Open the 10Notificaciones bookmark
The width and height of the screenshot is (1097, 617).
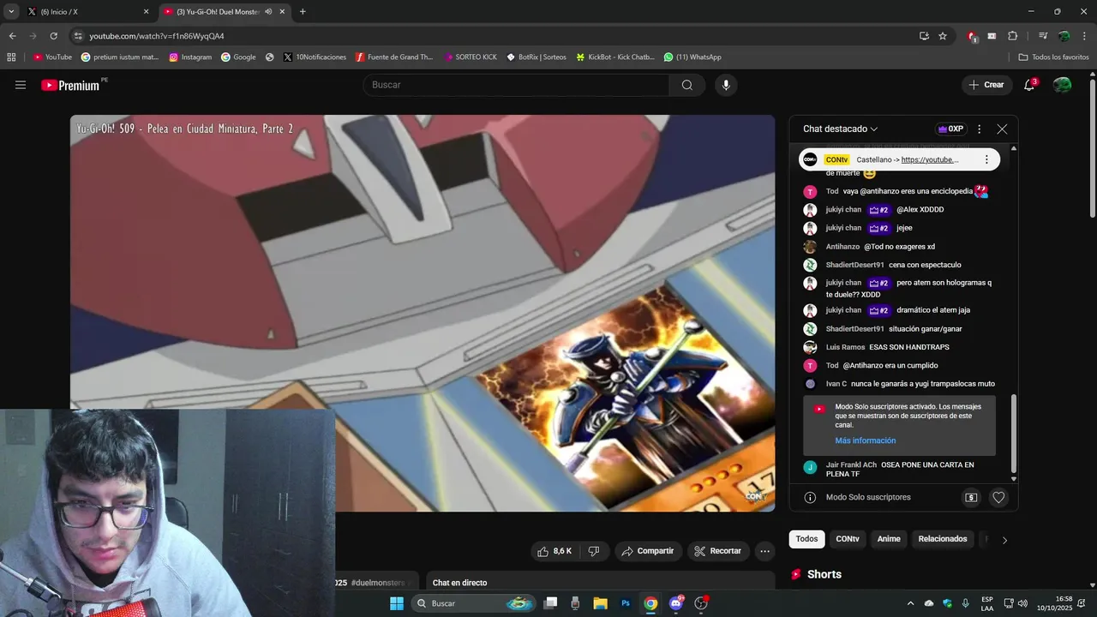(315, 57)
